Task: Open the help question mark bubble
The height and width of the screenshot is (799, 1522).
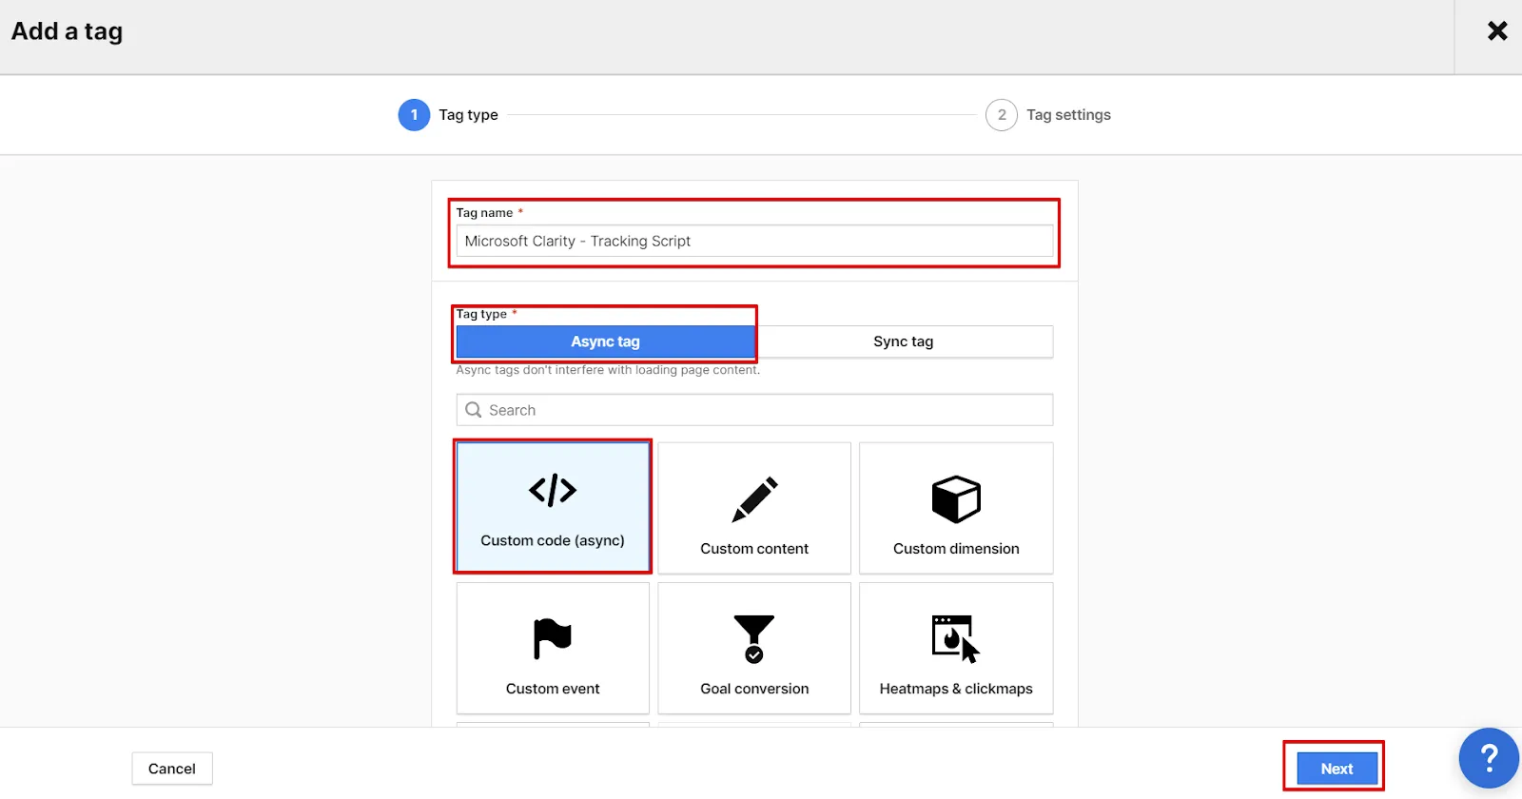Action: pos(1489,758)
